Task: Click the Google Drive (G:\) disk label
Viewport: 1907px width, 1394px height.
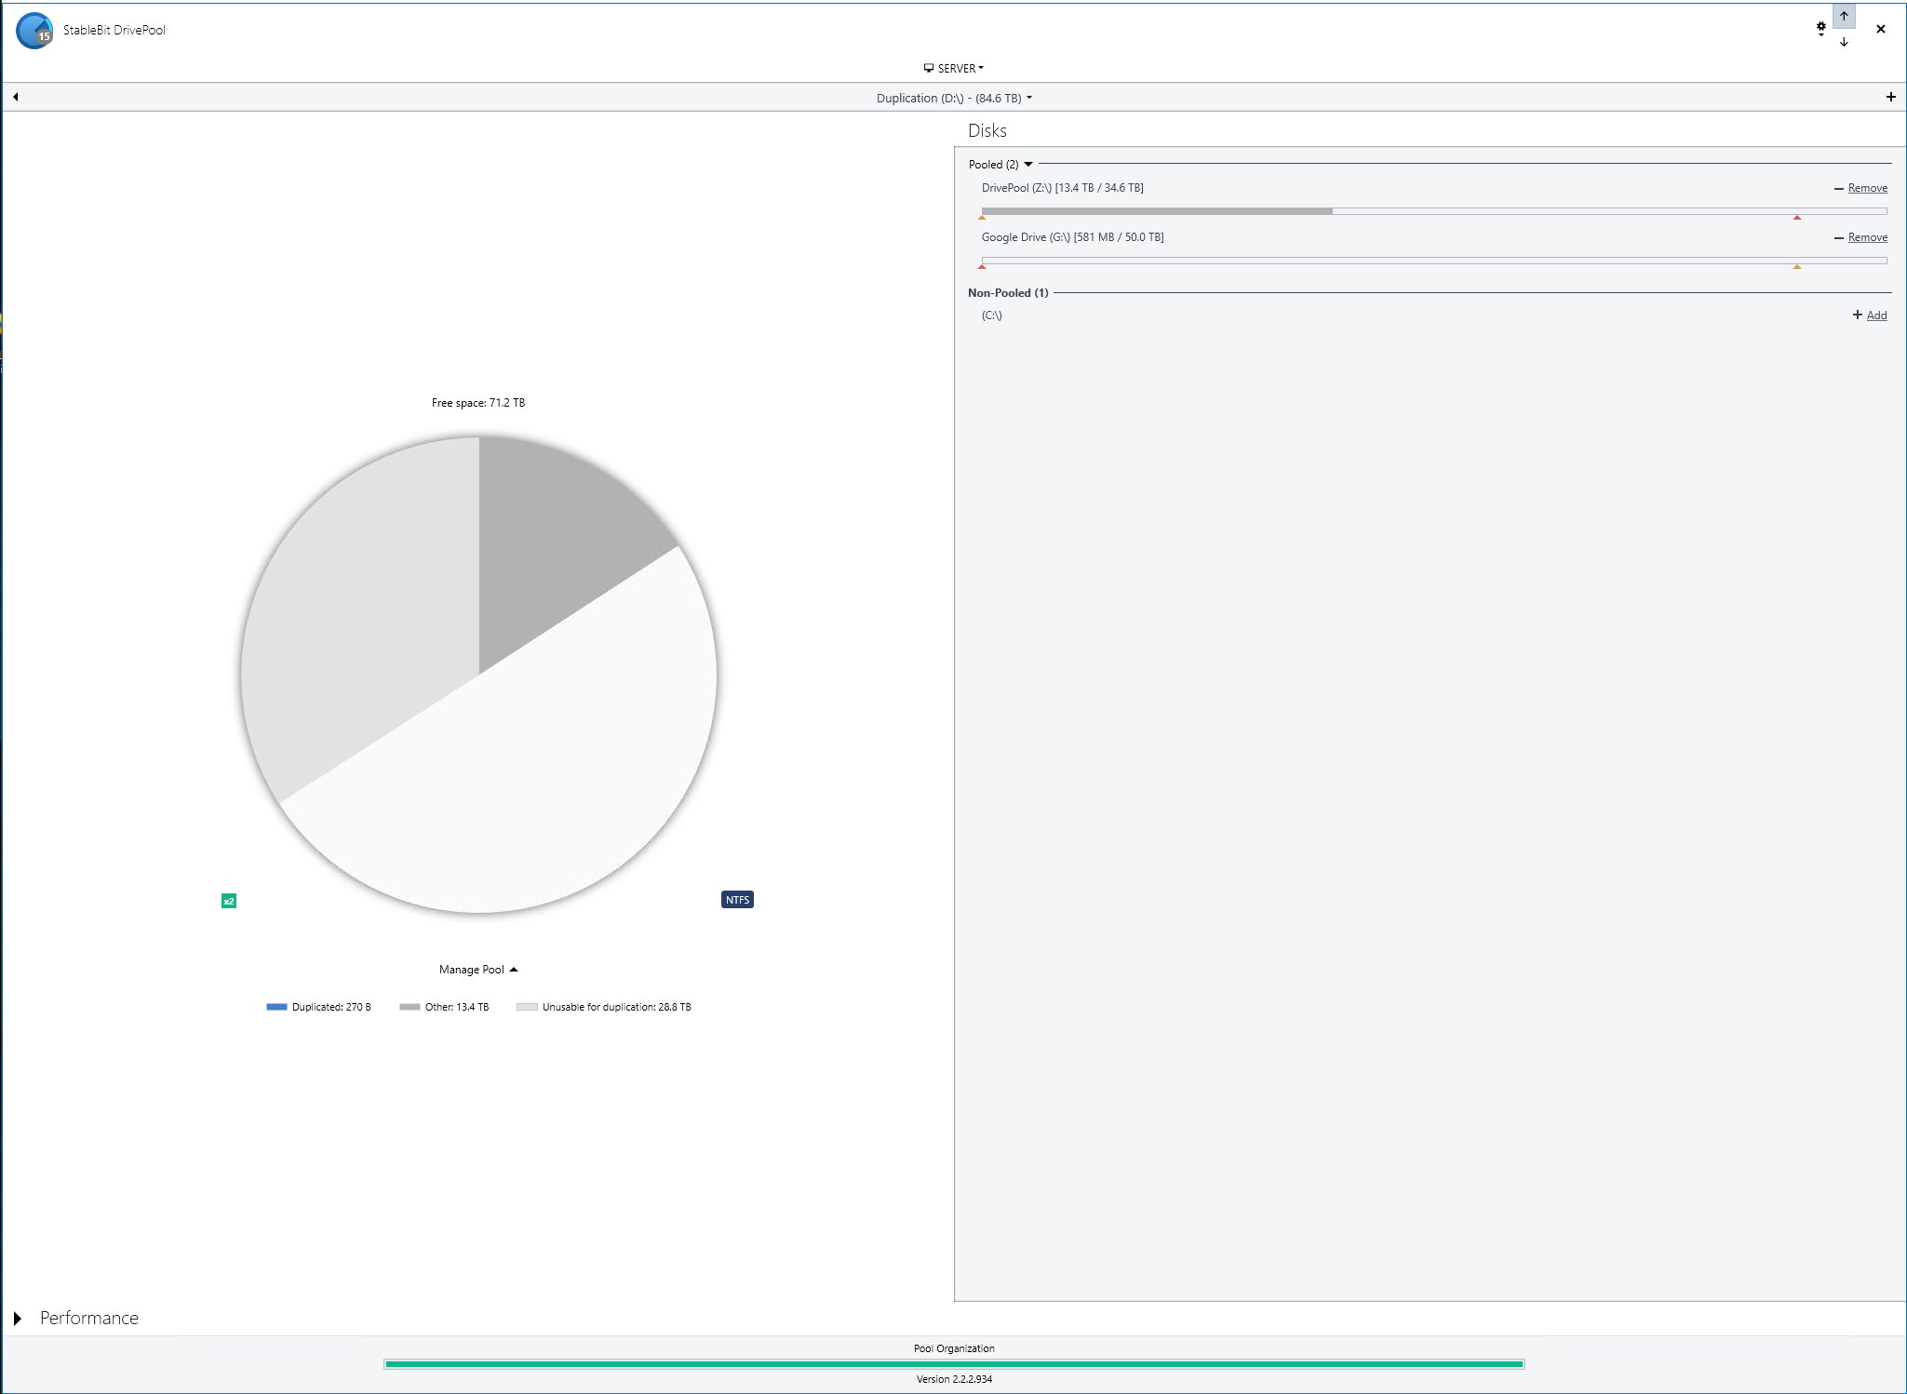Action: pyautogui.click(x=1072, y=237)
